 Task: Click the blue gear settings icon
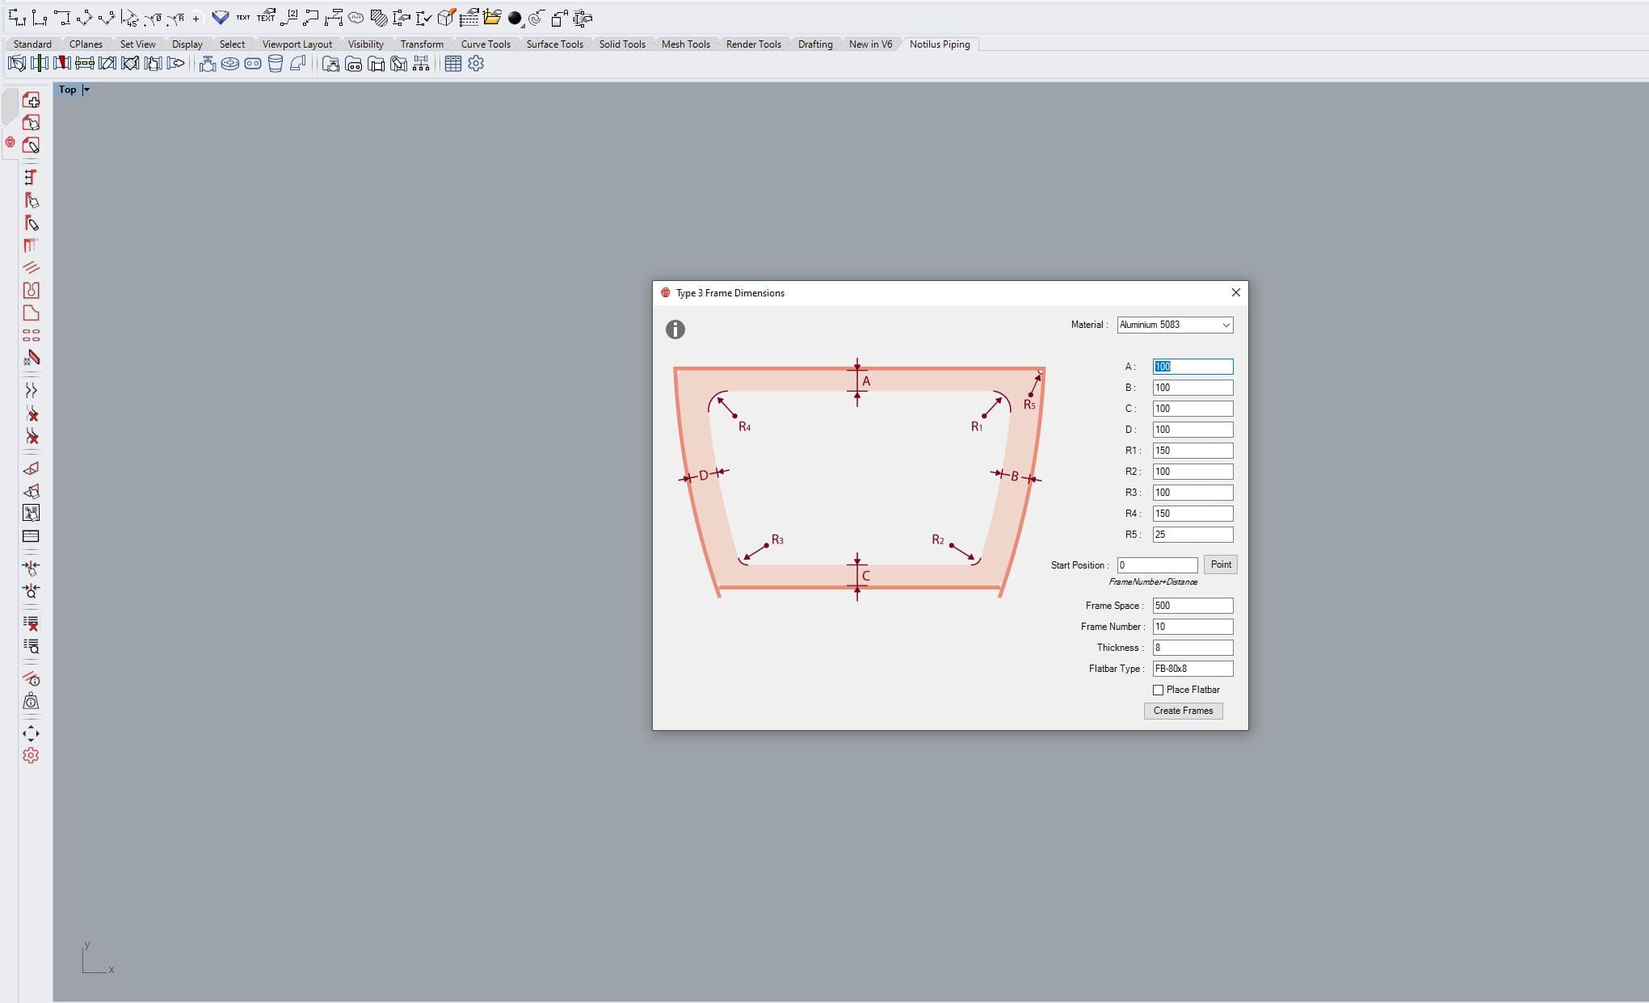pyautogui.click(x=476, y=64)
